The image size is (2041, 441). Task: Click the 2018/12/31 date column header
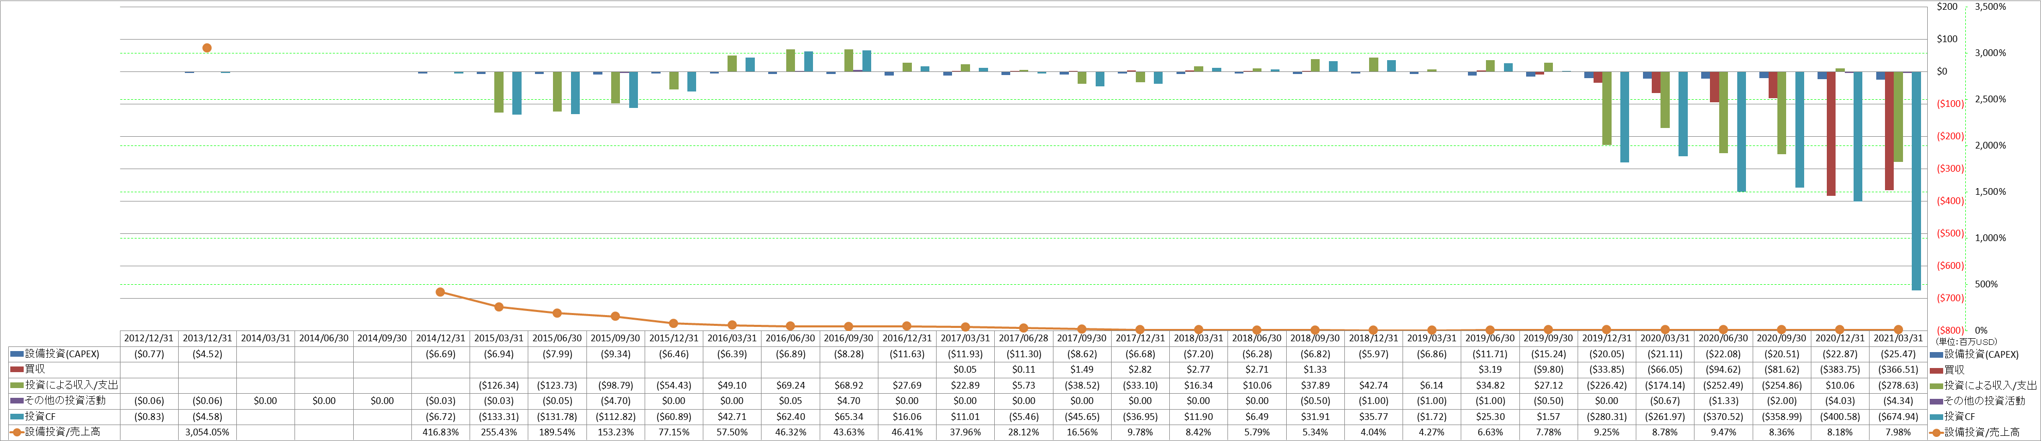click(1374, 338)
